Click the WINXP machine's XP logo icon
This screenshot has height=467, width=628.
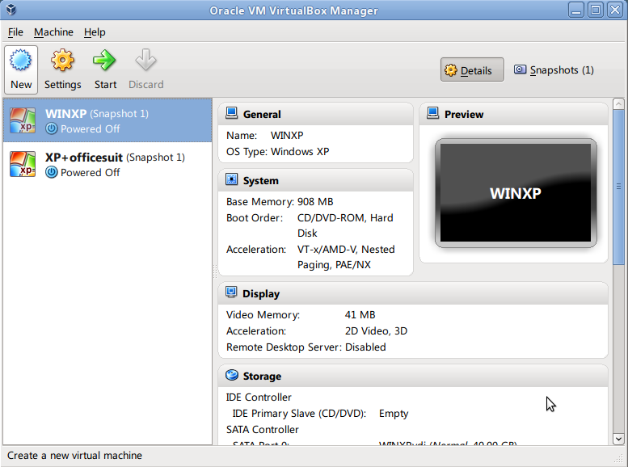(23, 120)
